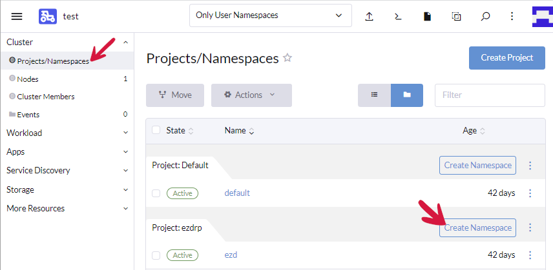The image size is (553, 270).
Task: Open Nodes in the Cluster menu
Action: (28, 79)
